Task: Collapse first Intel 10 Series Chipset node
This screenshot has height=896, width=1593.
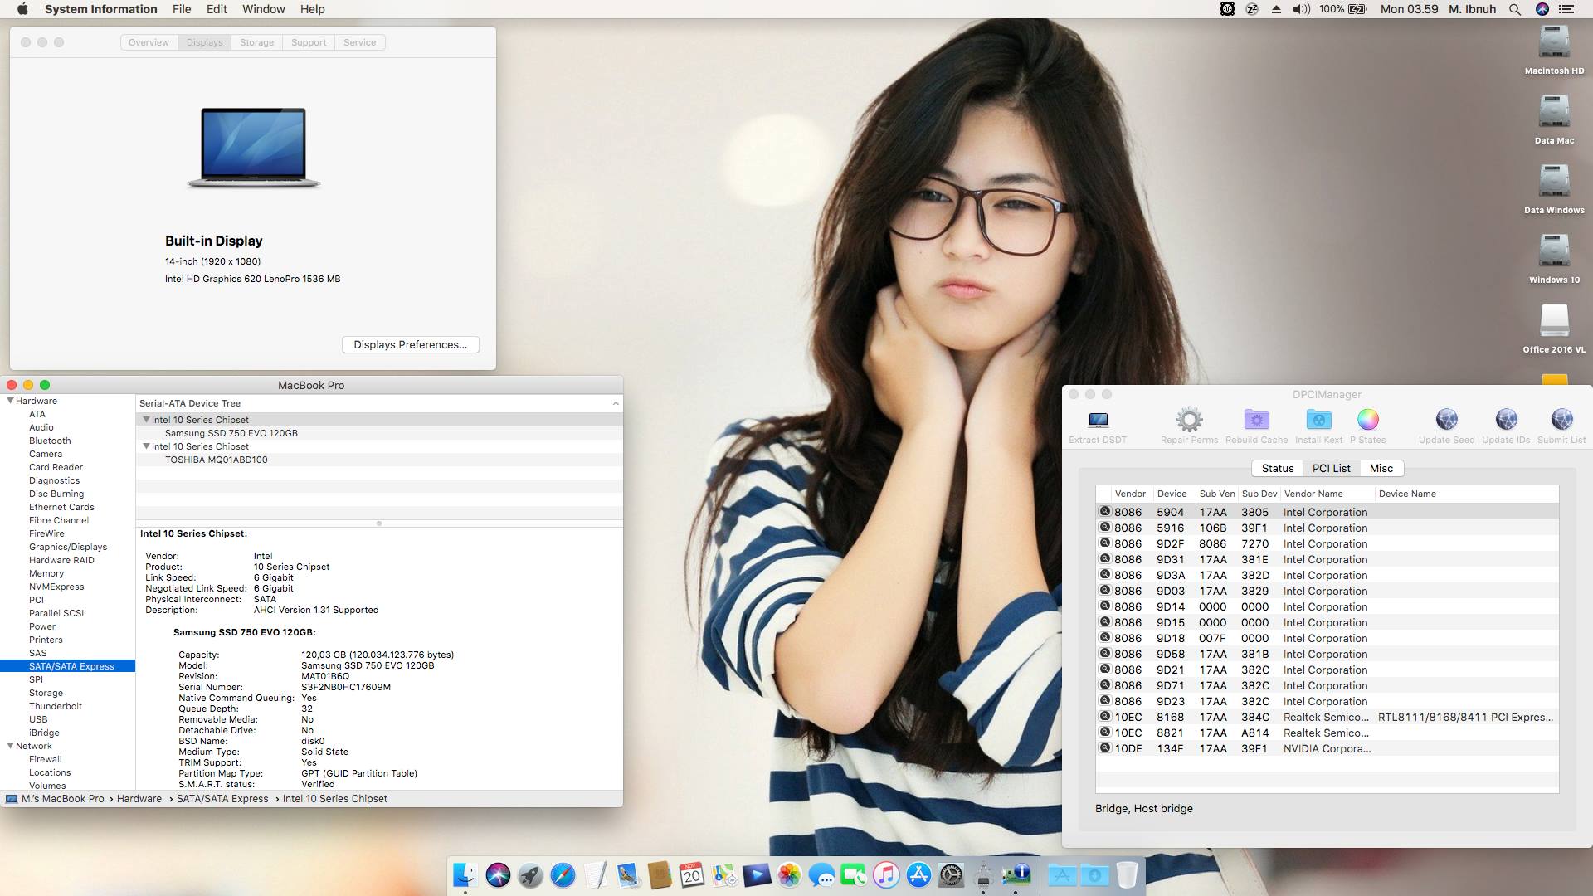Action: coord(146,420)
